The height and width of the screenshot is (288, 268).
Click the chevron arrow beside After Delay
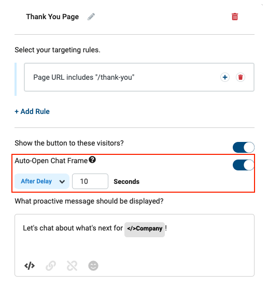click(62, 182)
